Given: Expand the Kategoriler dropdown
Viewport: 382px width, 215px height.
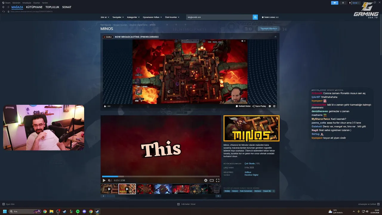Looking at the screenshot, I should coord(133,17).
